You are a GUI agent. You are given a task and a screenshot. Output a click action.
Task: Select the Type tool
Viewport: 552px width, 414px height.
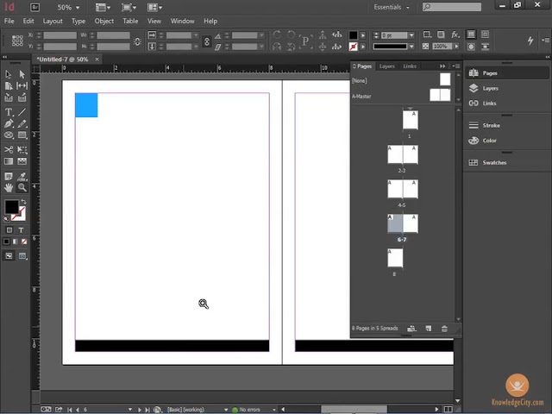pyautogui.click(x=9, y=112)
